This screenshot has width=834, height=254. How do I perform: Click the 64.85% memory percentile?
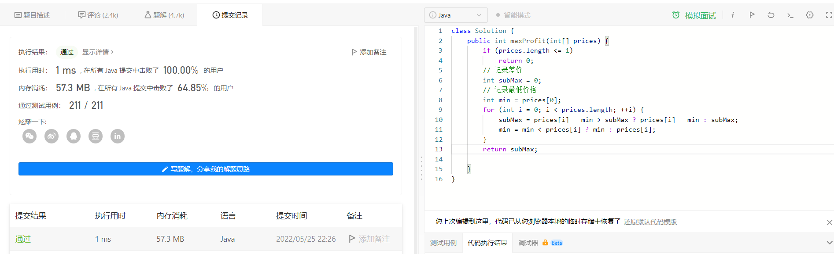tap(193, 88)
